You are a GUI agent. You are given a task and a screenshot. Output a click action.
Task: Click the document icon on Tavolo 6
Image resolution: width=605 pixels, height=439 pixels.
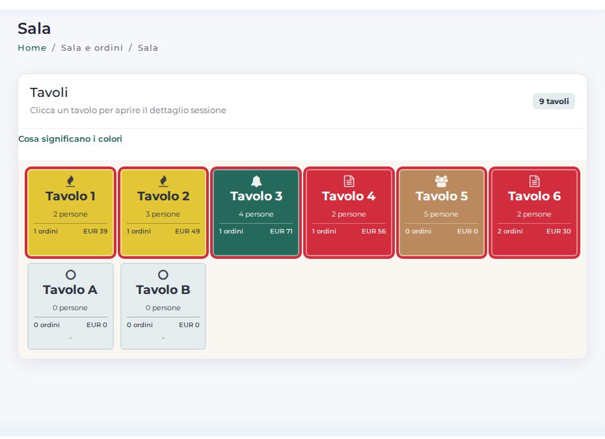point(534,181)
